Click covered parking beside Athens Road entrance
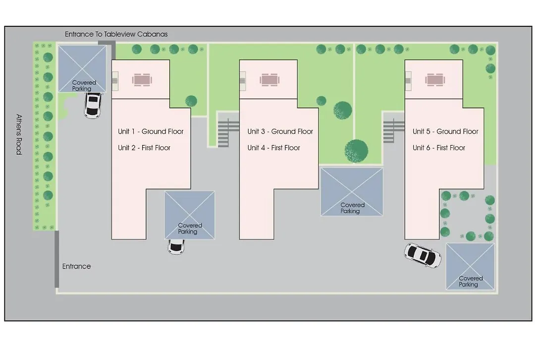The height and width of the screenshot is (347, 535). [82, 69]
